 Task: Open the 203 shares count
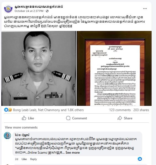coord(141,110)
